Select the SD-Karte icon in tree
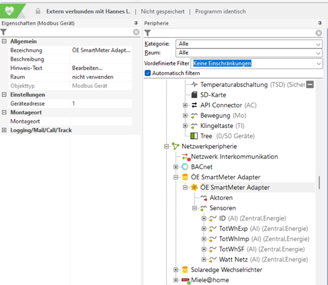This screenshot has height=285, width=328. click(195, 94)
